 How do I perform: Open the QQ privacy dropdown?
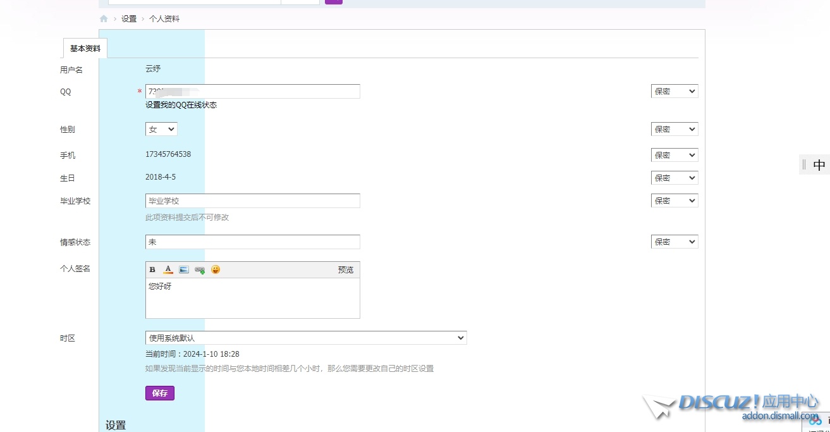[674, 92]
